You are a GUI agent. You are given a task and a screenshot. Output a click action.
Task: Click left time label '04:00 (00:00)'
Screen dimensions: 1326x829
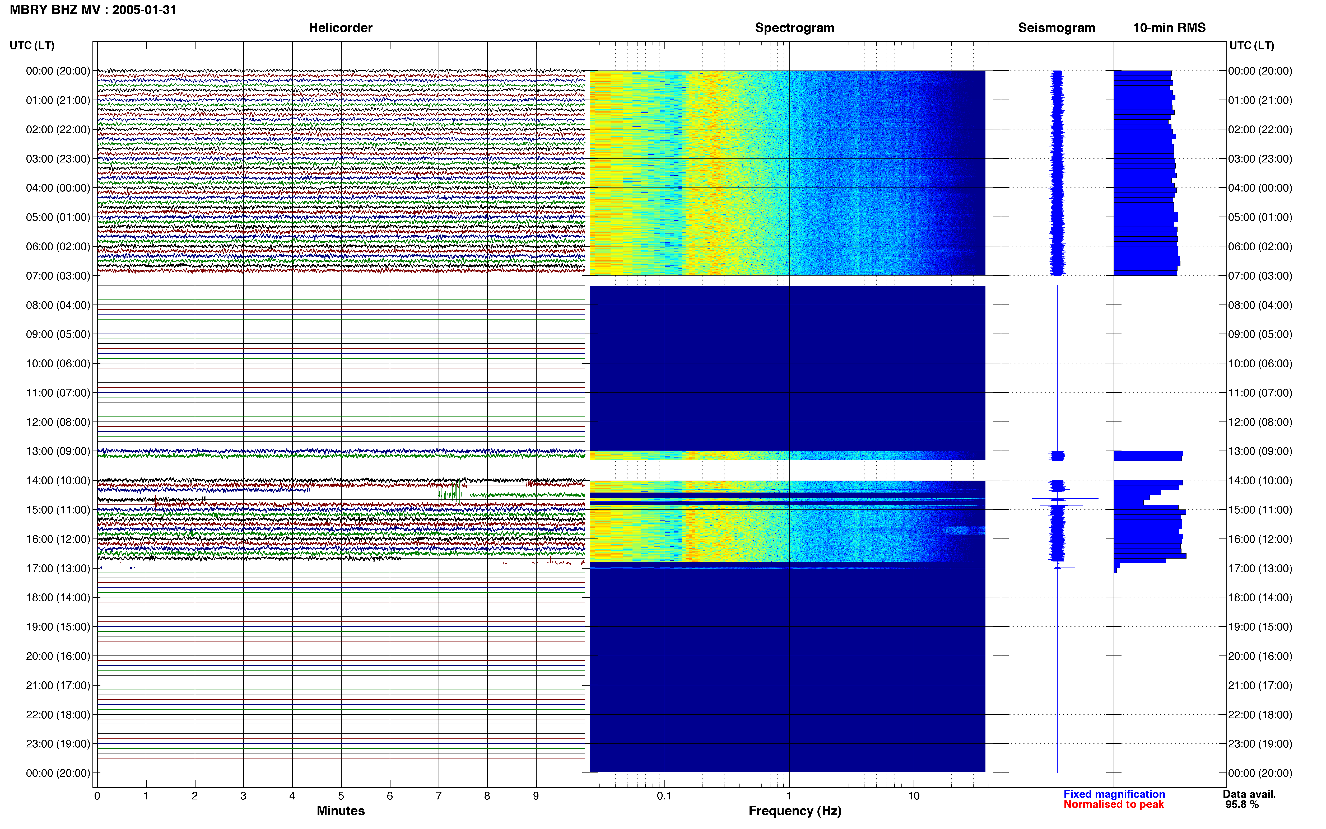[x=58, y=188]
